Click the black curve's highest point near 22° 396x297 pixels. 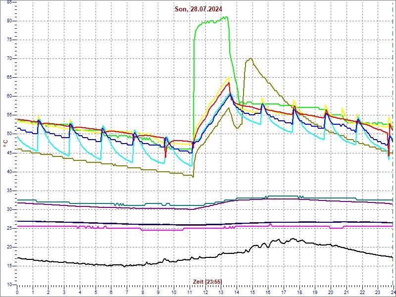294,239
